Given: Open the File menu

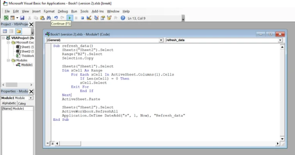Looking at the screenshot, I should tap(7, 11).
